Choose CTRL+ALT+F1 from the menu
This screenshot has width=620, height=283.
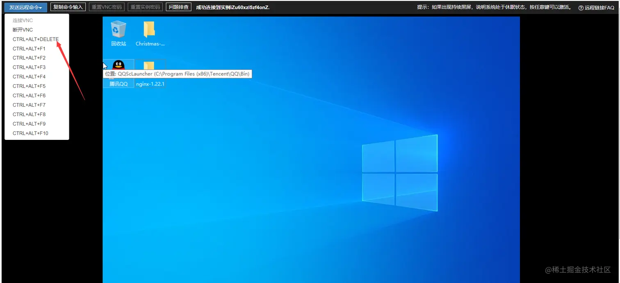pos(29,49)
